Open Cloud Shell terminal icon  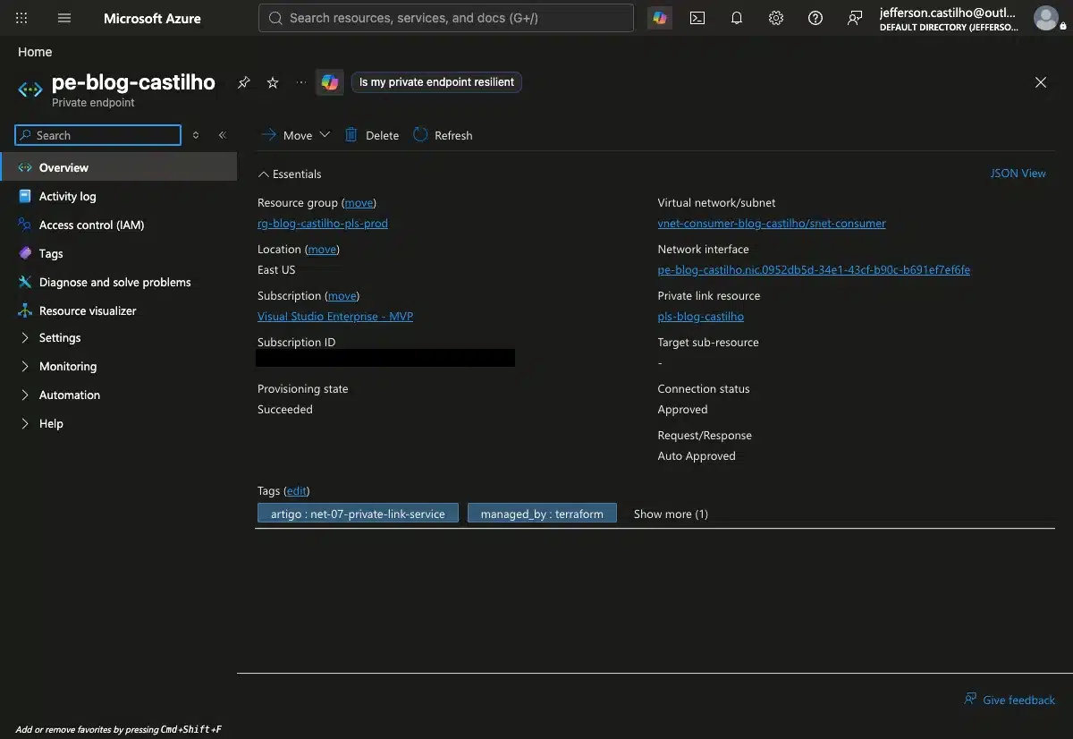[x=697, y=18]
